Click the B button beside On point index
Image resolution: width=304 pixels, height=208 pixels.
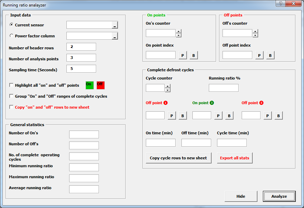point(193,55)
